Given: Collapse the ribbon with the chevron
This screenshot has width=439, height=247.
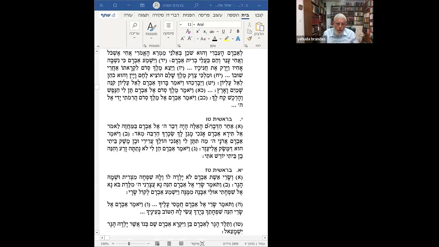Looking at the screenshot, I should pos(98,46).
